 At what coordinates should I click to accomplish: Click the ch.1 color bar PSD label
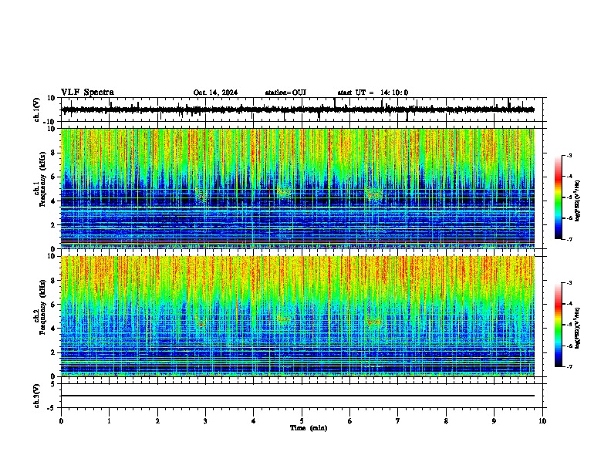click(x=577, y=201)
